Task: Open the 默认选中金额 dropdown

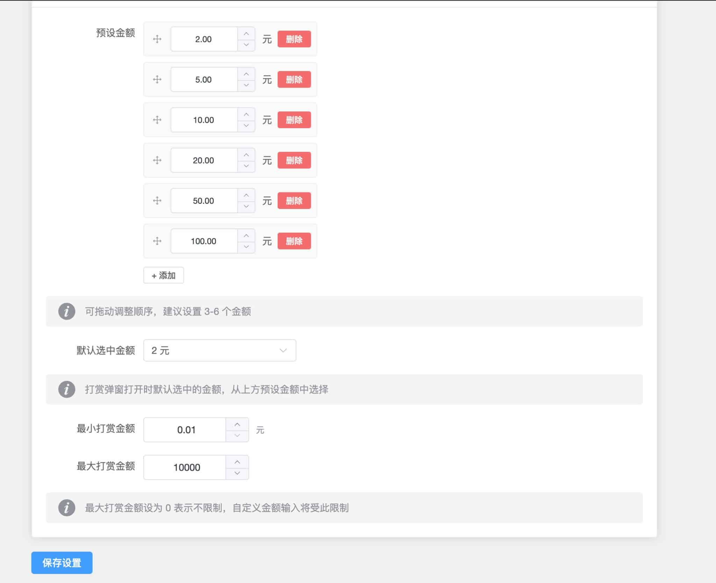Action: tap(220, 350)
